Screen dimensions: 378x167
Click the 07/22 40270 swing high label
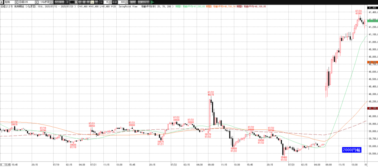point(211,93)
